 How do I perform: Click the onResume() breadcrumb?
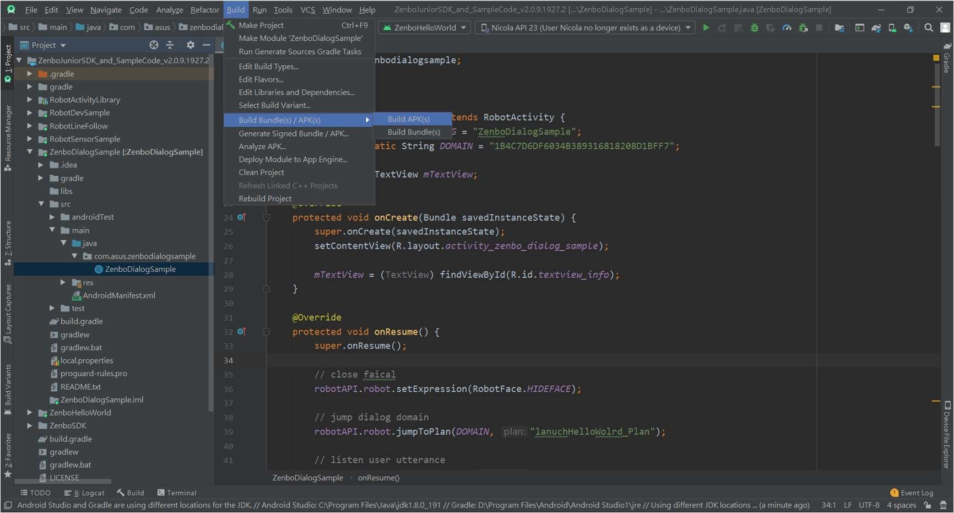point(378,478)
